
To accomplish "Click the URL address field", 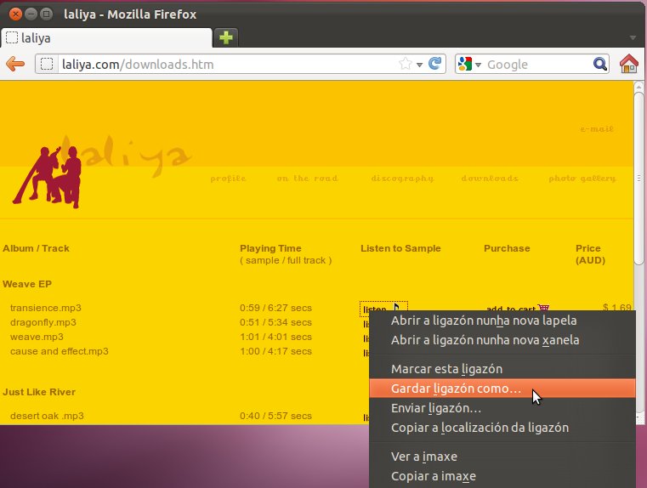I will click(x=228, y=65).
